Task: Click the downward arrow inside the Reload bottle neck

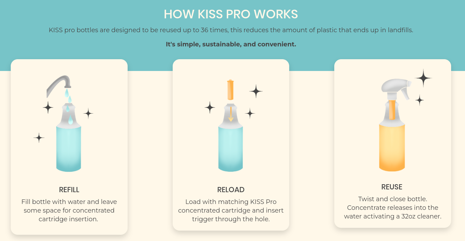Action: pyautogui.click(x=231, y=114)
